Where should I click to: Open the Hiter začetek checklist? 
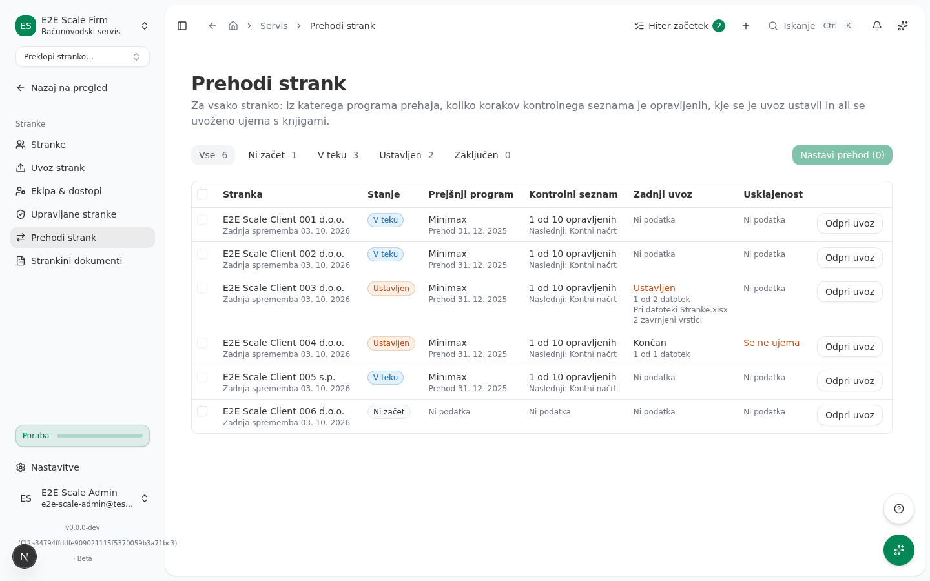pos(679,26)
